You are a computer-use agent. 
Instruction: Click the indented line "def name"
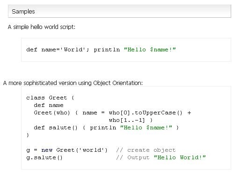[49, 105]
